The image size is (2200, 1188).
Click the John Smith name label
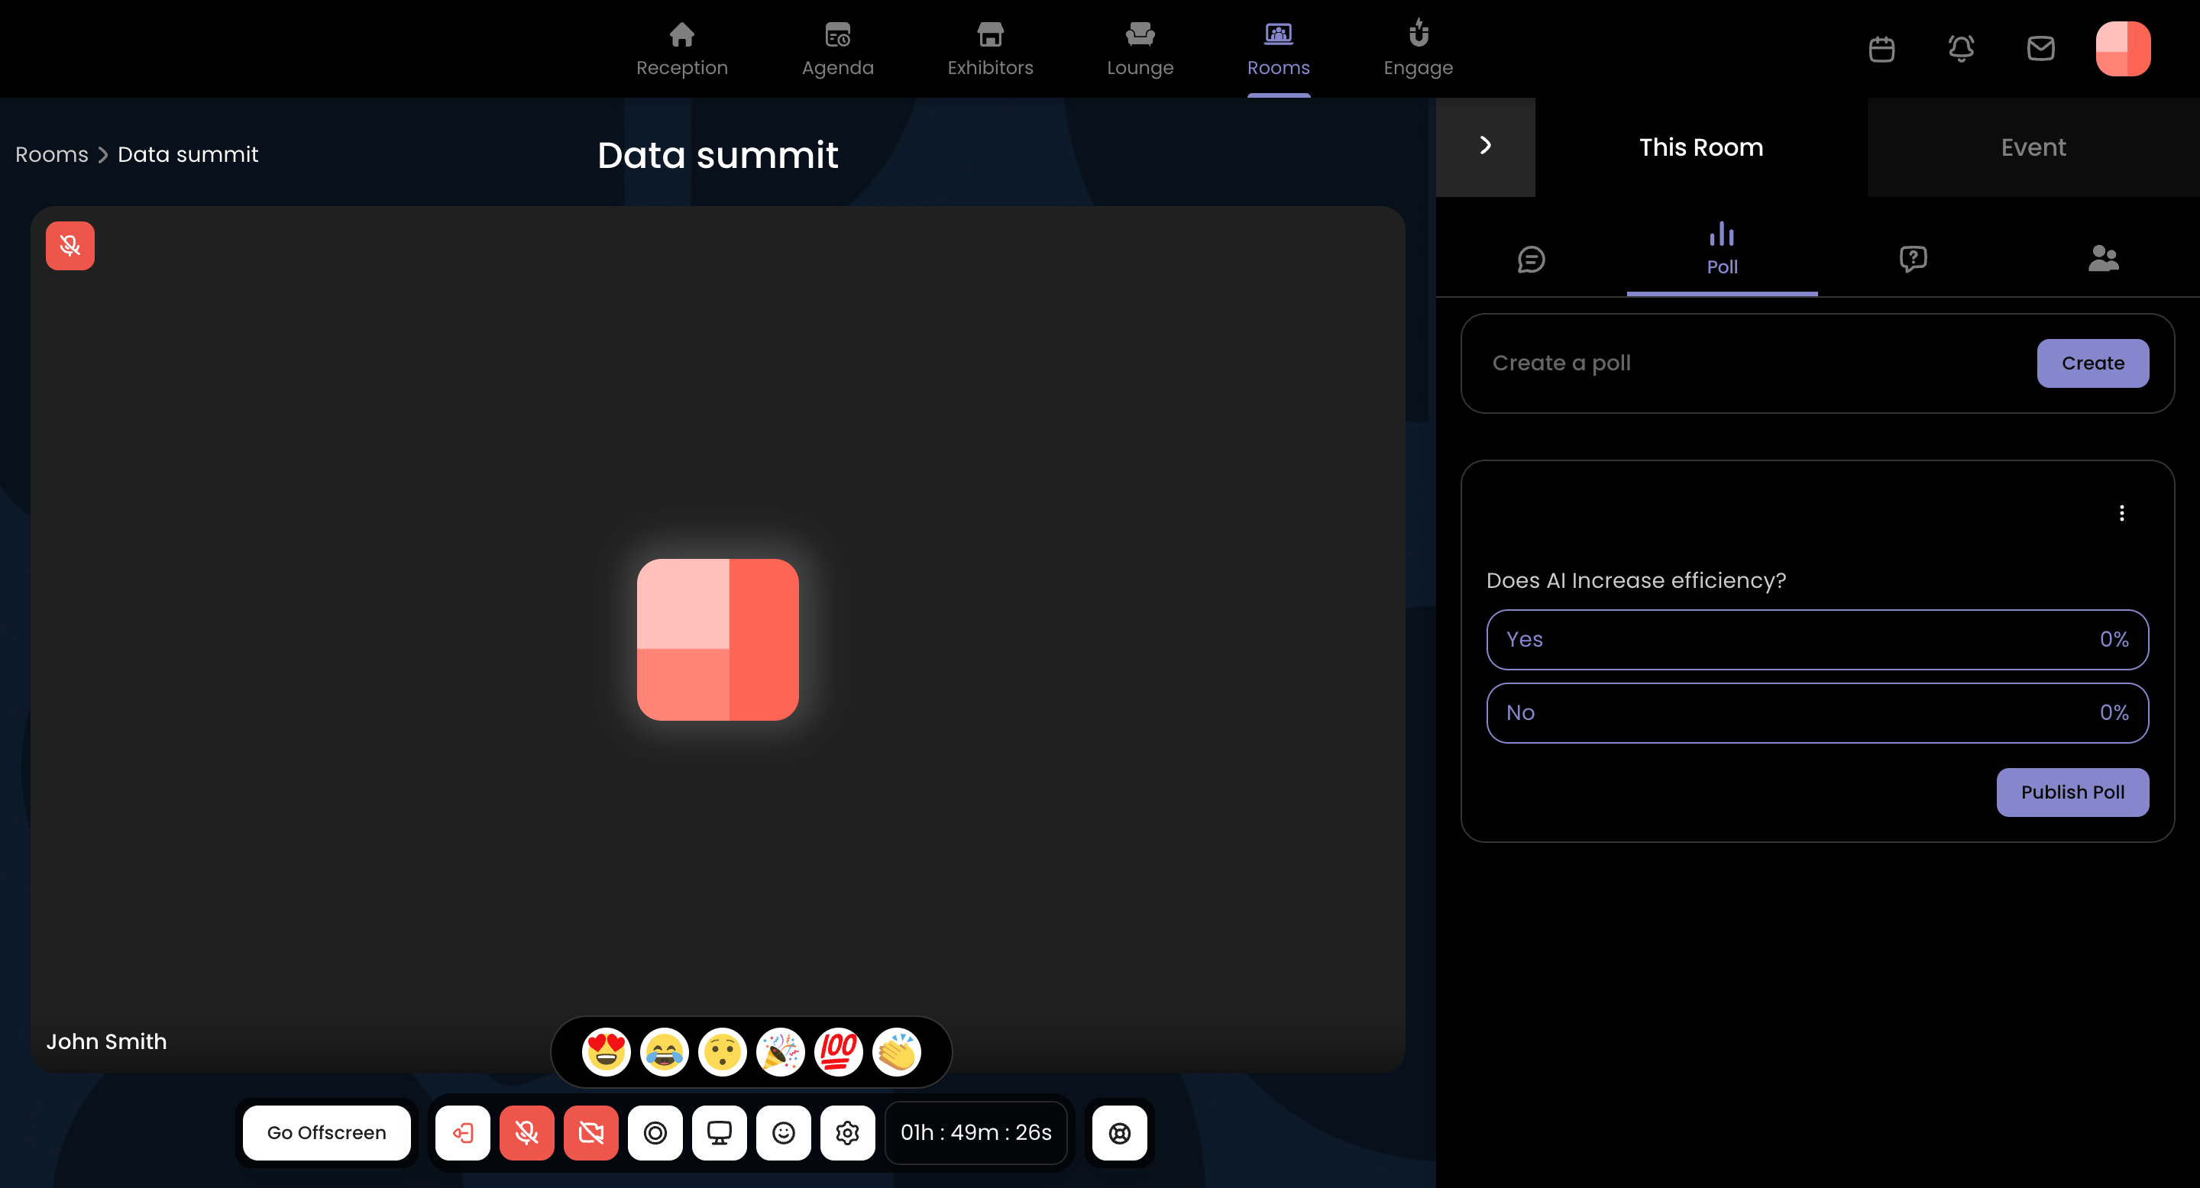[x=107, y=1041]
